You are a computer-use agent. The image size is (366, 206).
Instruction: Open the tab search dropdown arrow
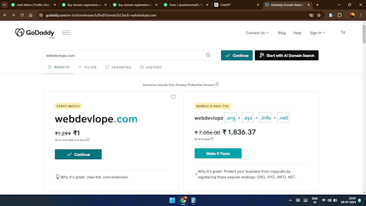(4, 5)
